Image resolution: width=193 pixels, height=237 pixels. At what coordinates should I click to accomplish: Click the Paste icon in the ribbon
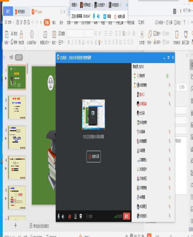coord(7,34)
